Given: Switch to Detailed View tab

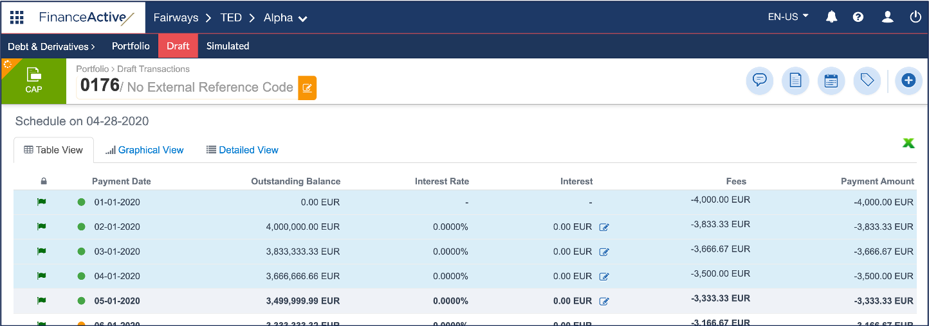Looking at the screenshot, I should (x=243, y=150).
